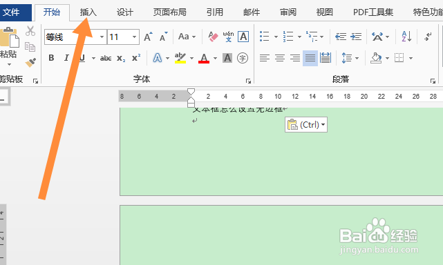
Task: Click the Copy icon
Action: pyautogui.click(x=30, y=46)
